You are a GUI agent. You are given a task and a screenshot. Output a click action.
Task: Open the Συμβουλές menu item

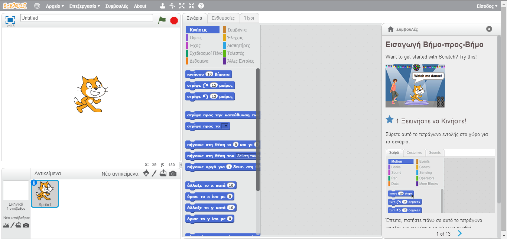pos(117,6)
